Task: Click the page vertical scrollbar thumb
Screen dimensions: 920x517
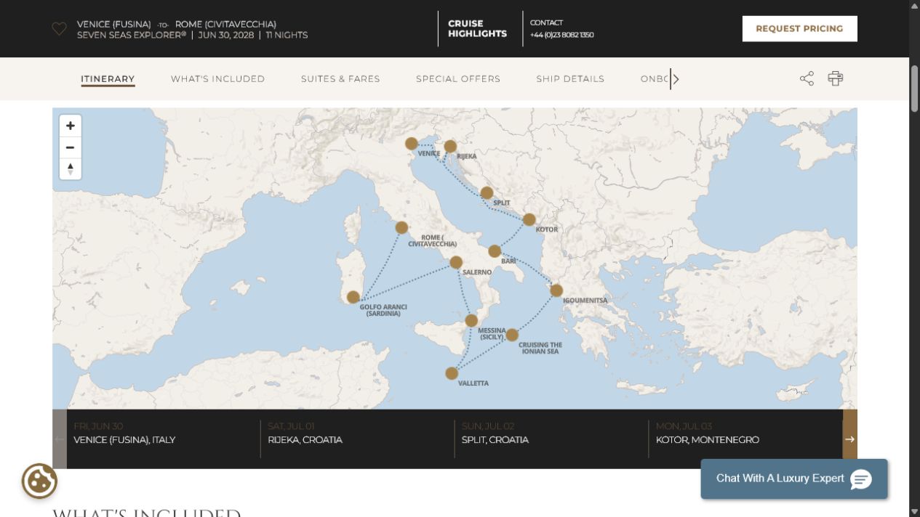Action: pos(915,88)
